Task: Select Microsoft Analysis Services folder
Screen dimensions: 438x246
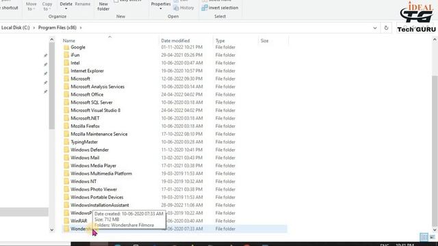Action: [x=97, y=87]
